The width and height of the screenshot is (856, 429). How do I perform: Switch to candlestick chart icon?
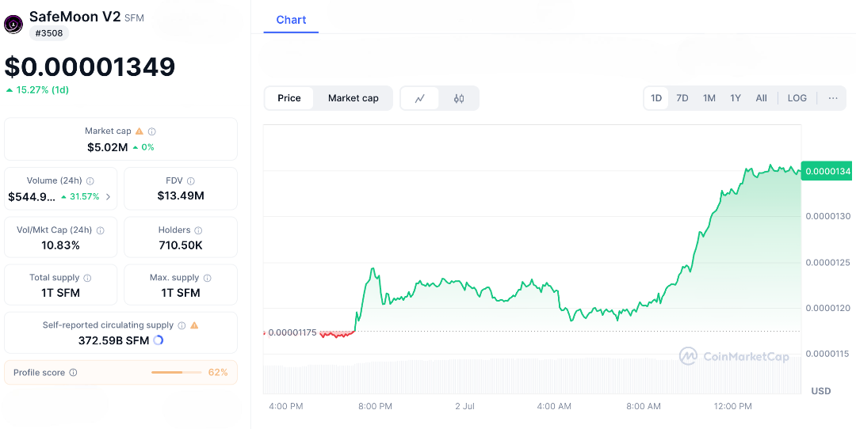[459, 98]
